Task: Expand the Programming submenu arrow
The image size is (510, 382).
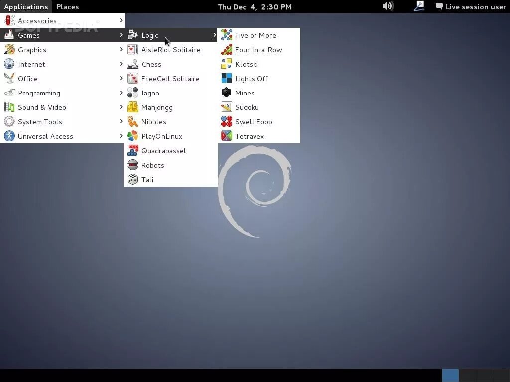Action: (x=121, y=93)
